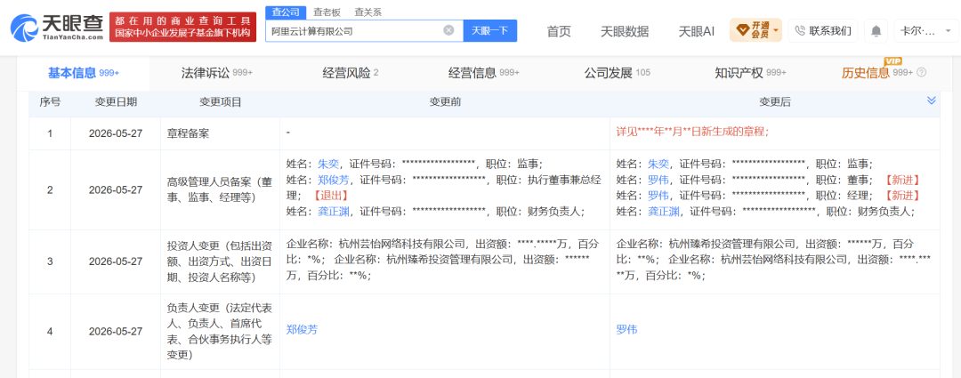
Task: Select the 查老板 search tab
Action: 327,12
